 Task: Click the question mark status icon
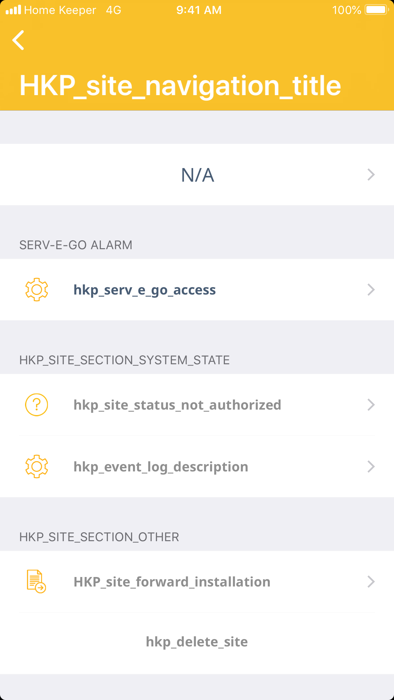tap(36, 405)
